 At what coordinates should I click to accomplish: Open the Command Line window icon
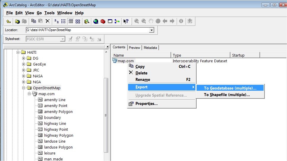110,21
